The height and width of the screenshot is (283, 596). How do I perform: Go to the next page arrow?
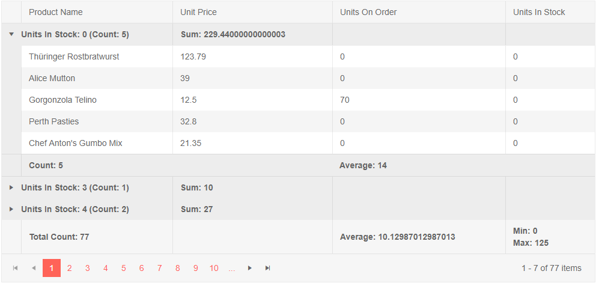[x=250, y=268]
